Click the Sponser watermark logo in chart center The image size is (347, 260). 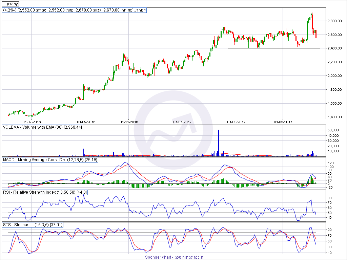(x=173, y=130)
